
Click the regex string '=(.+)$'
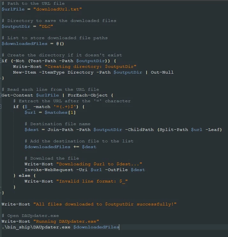point(65,107)
